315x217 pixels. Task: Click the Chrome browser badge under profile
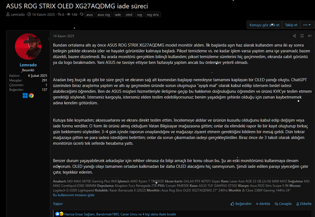click(x=31, y=95)
